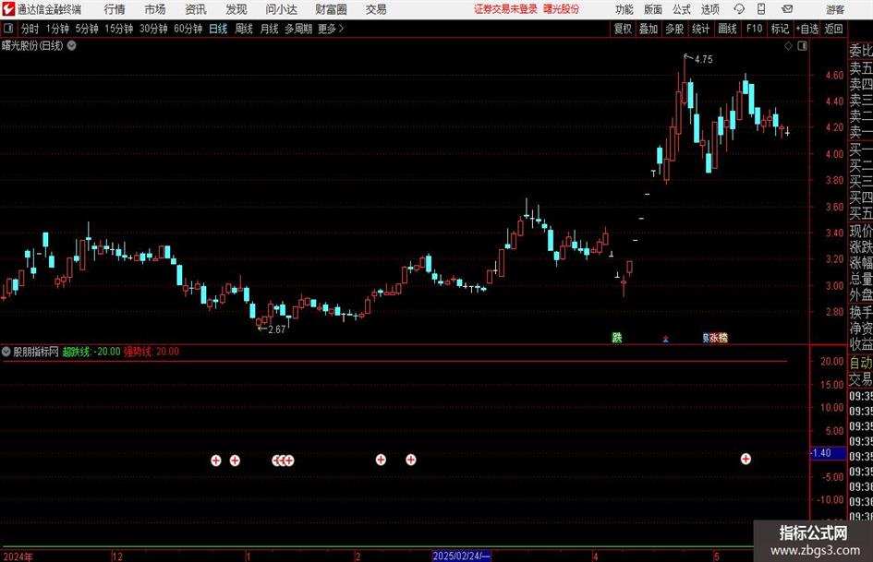Select the 日线 daily chart tab

[218, 29]
